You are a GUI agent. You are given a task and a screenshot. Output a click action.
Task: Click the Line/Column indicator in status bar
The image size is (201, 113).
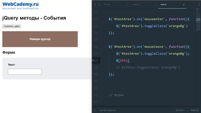107,110
